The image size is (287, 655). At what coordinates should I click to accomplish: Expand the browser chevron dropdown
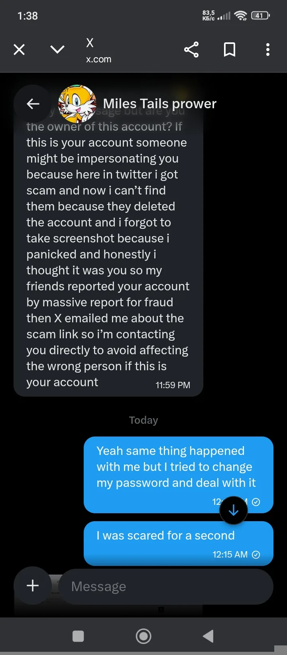coord(57,50)
